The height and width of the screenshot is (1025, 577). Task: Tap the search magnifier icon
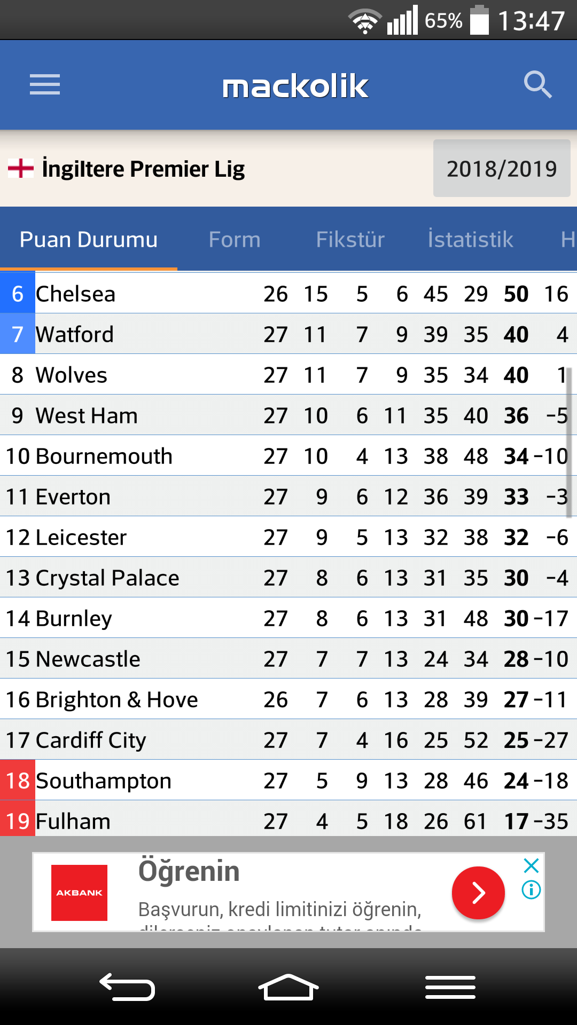pos(537,85)
